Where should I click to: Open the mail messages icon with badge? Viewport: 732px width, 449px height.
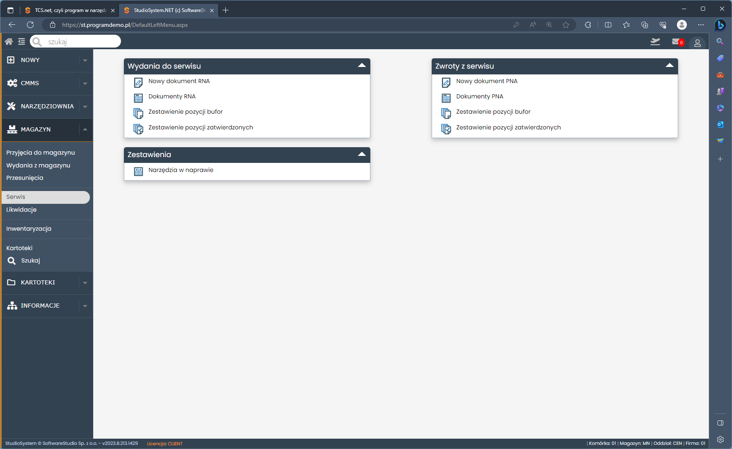pyautogui.click(x=677, y=42)
